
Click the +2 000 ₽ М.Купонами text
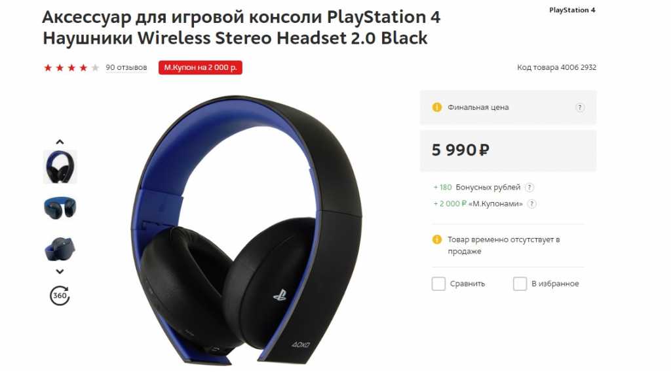[478, 204]
